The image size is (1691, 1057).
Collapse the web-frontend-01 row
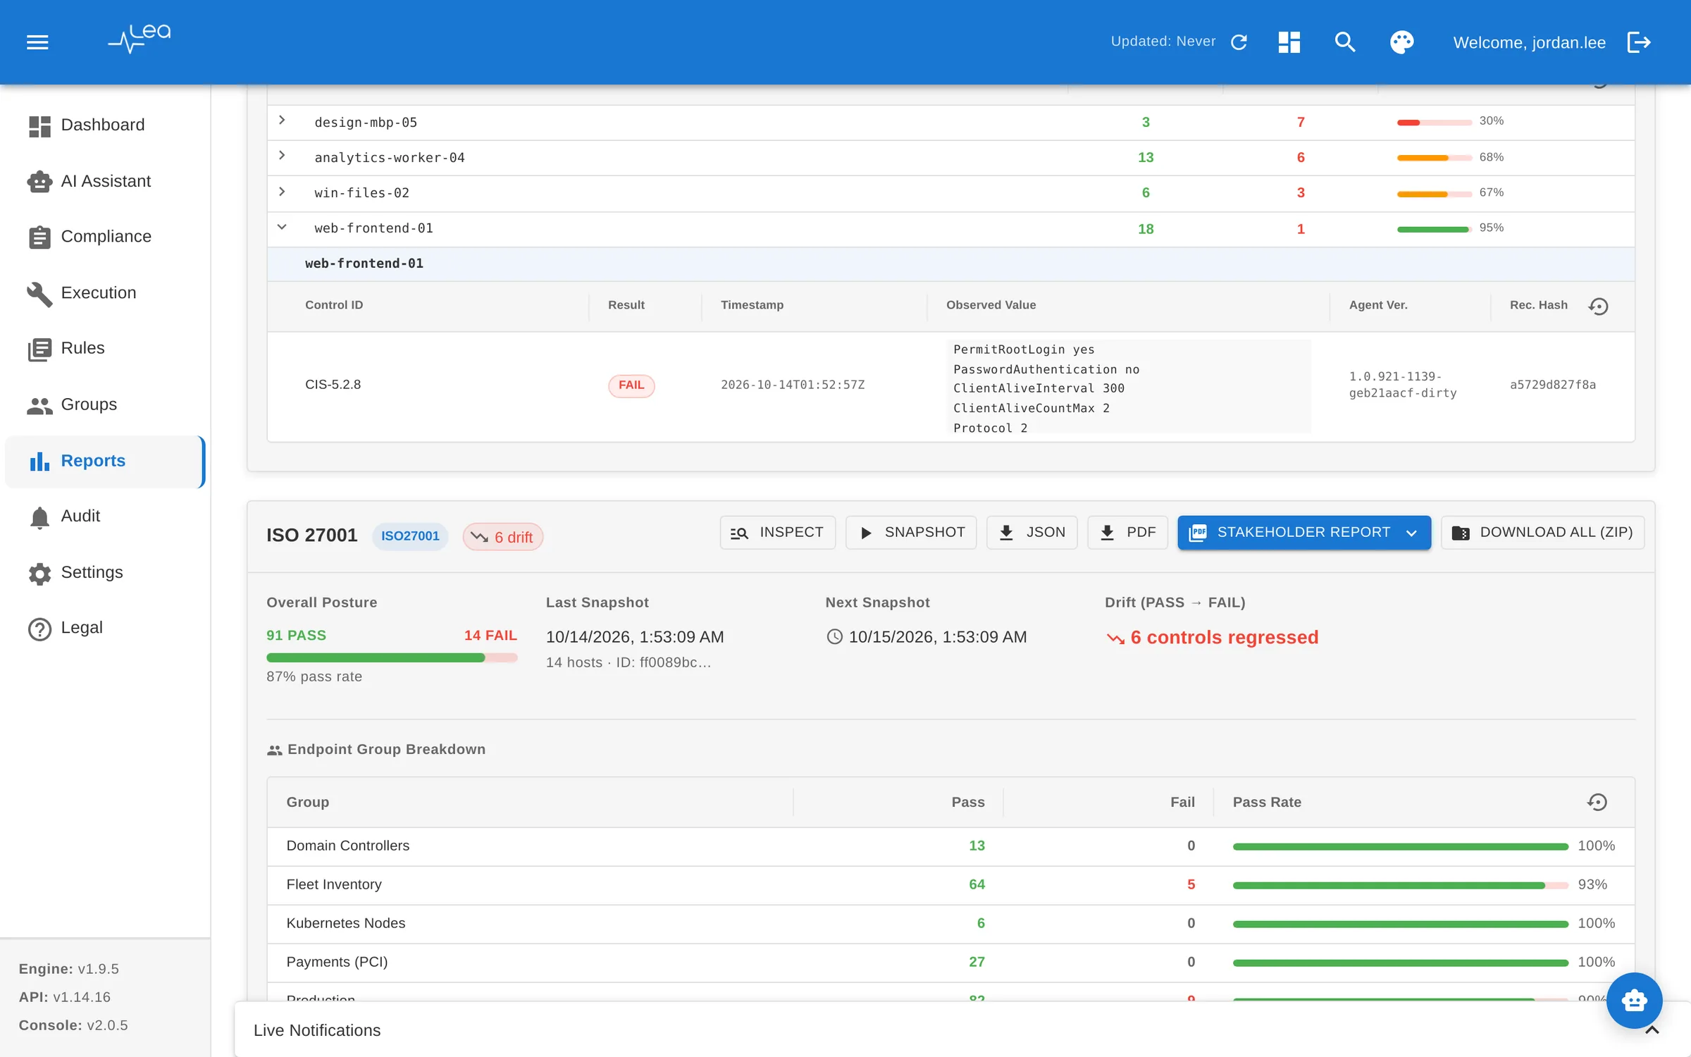(x=282, y=227)
